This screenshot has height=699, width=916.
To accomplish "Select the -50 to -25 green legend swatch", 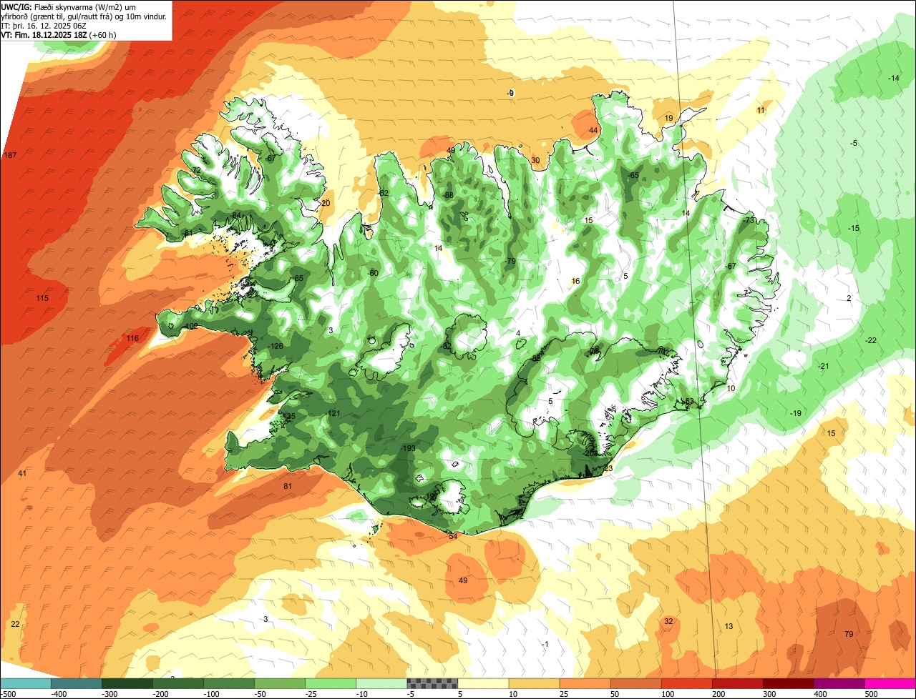I will pos(279,683).
